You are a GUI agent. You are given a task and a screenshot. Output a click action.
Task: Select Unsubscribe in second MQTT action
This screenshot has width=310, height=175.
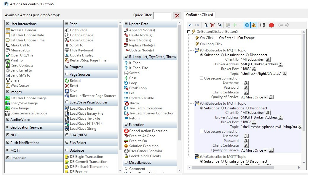click(222, 108)
